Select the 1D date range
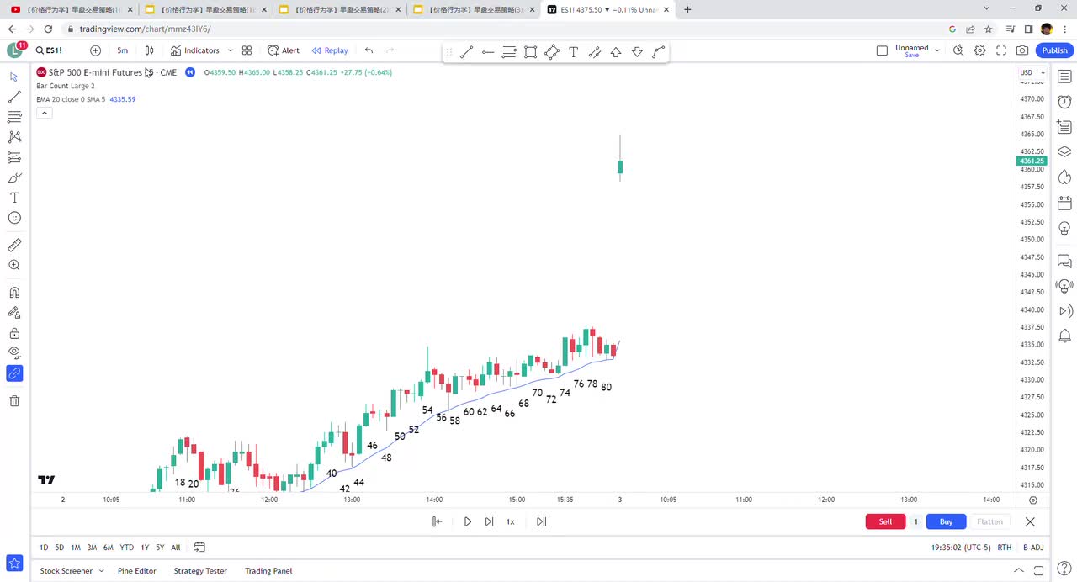This screenshot has width=1077, height=582. 44,548
